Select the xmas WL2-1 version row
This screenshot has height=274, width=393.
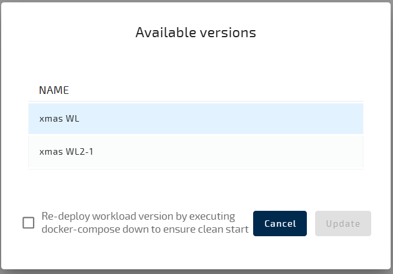pyautogui.click(x=195, y=152)
